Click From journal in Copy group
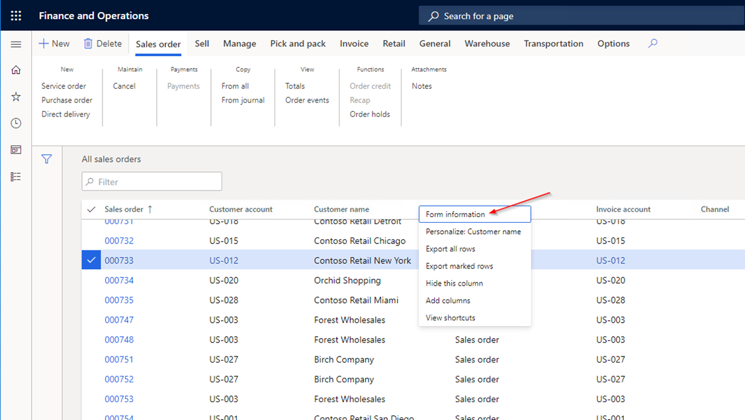This screenshot has height=420, width=745. pyautogui.click(x=243, y=101)
